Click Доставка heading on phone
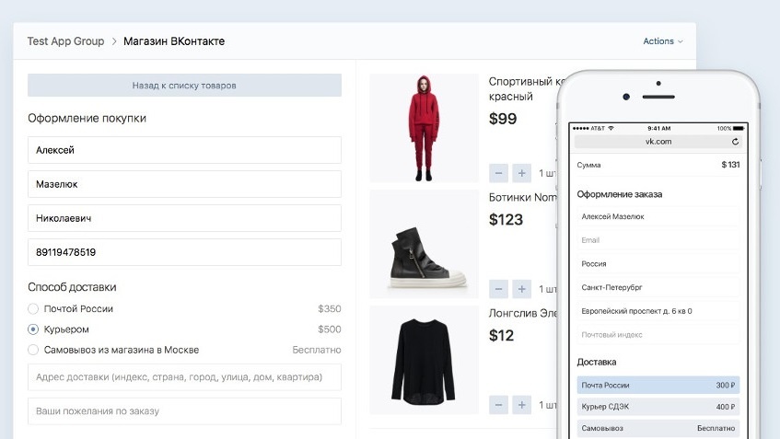780x439 pixels. point(597,362)
